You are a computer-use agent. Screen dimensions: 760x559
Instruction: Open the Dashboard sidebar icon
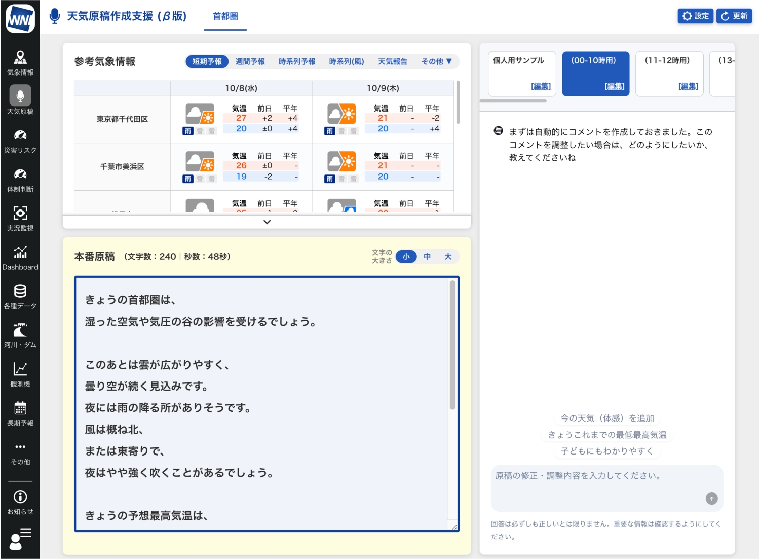pos(20,258)
